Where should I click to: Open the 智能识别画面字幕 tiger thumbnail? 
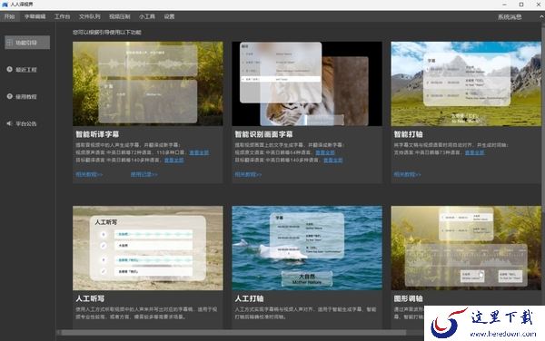[307, 83]
